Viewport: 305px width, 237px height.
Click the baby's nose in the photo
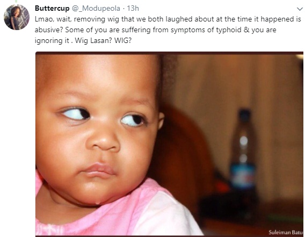104,140
